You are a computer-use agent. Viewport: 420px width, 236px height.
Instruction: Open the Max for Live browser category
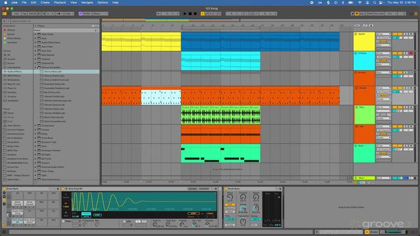point(14,84)
